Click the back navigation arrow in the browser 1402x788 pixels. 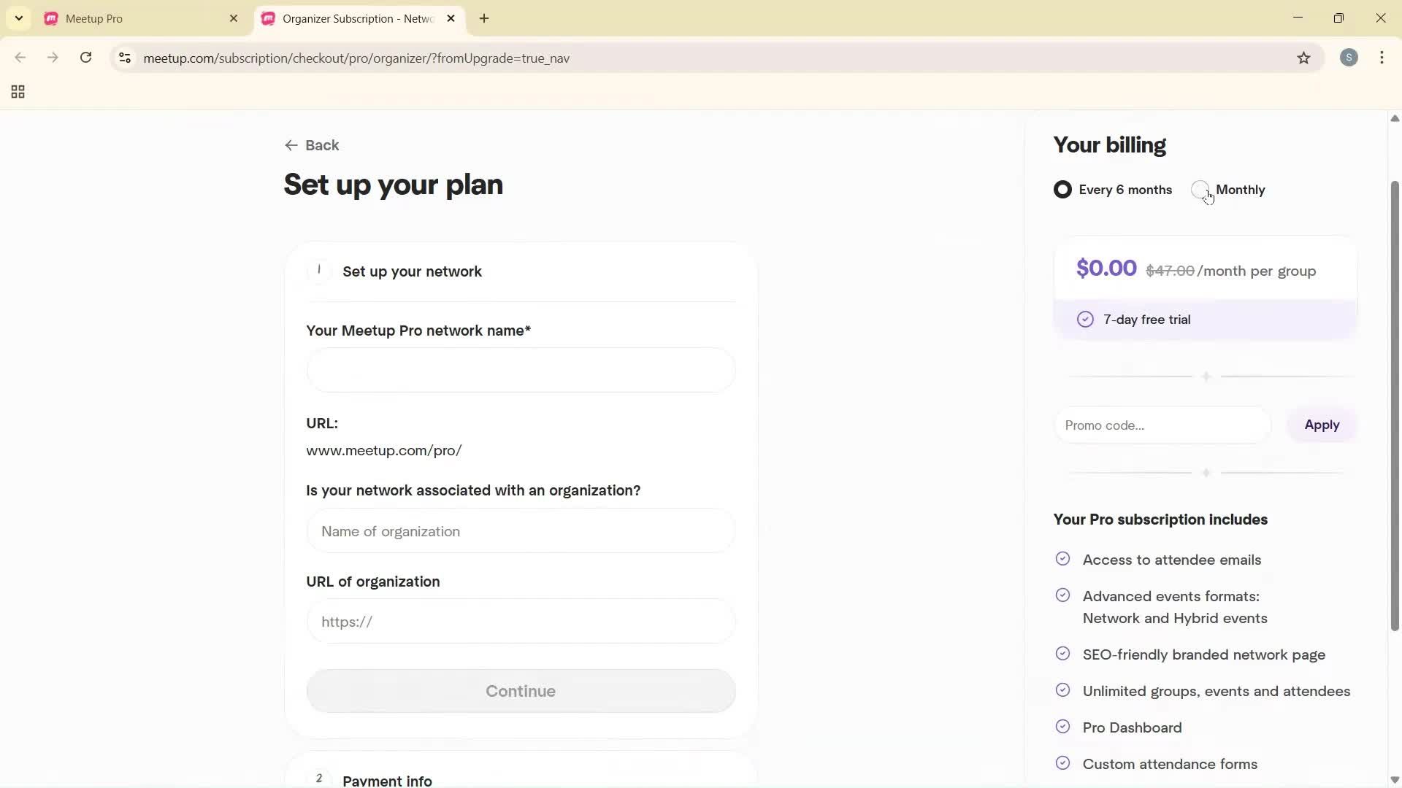20,58
